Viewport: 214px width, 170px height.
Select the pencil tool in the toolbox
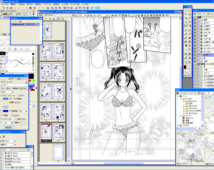click(x=190, y=30)
